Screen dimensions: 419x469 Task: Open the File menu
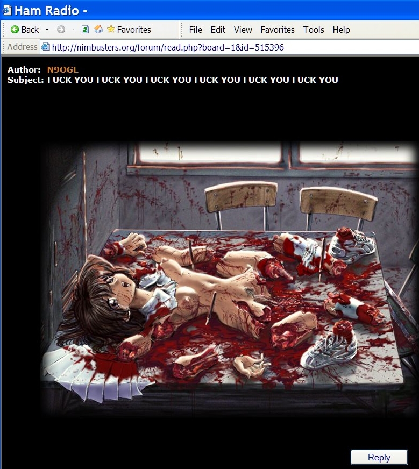tap(196, 30)
